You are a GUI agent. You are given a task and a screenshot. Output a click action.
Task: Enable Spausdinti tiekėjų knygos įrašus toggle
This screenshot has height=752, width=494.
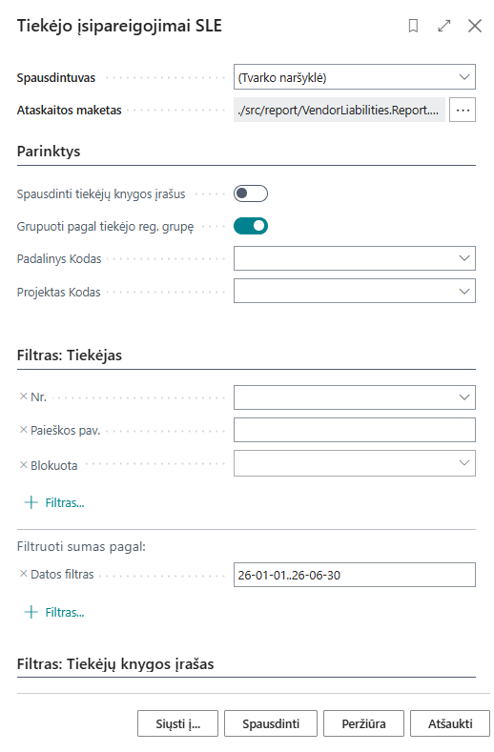click(x=251, y=193)
